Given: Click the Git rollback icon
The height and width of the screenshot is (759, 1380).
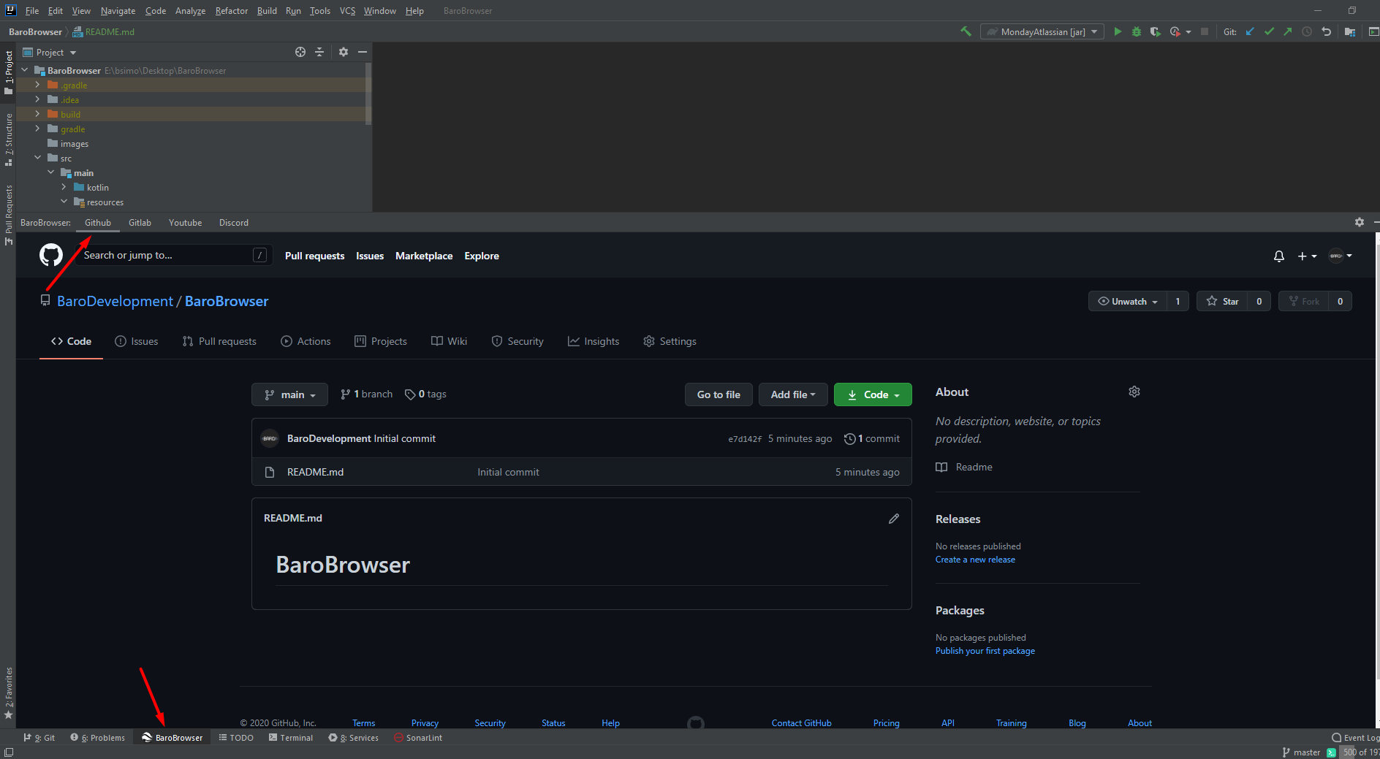Looking at the screenshot, I should [x=1326, y=31].
